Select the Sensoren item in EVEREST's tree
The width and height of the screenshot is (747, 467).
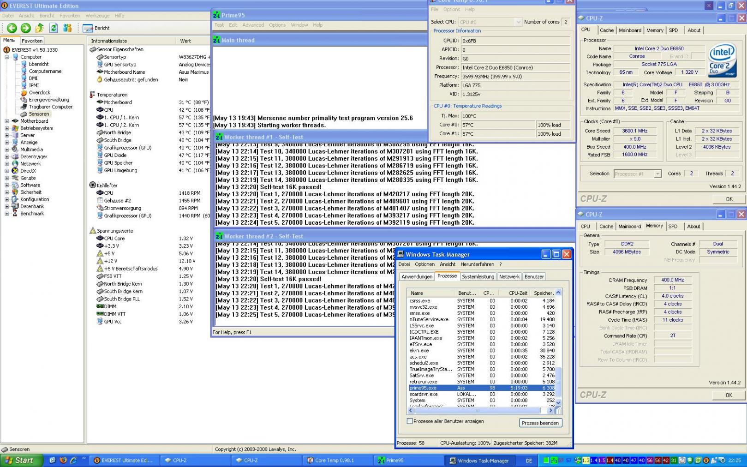pos(39,114)
